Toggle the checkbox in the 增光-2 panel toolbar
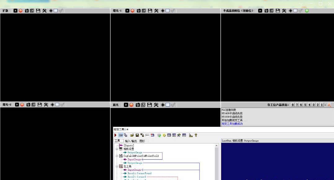This screenshot has width=334, height=180. click(57, 104)
